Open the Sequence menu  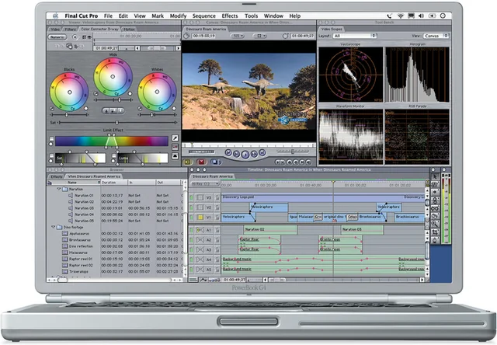pyautogui.click(x=203, y=16)
